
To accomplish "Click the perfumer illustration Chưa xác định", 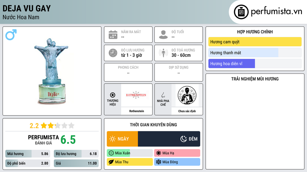I will pyautogui.click(x=187, y=95).
